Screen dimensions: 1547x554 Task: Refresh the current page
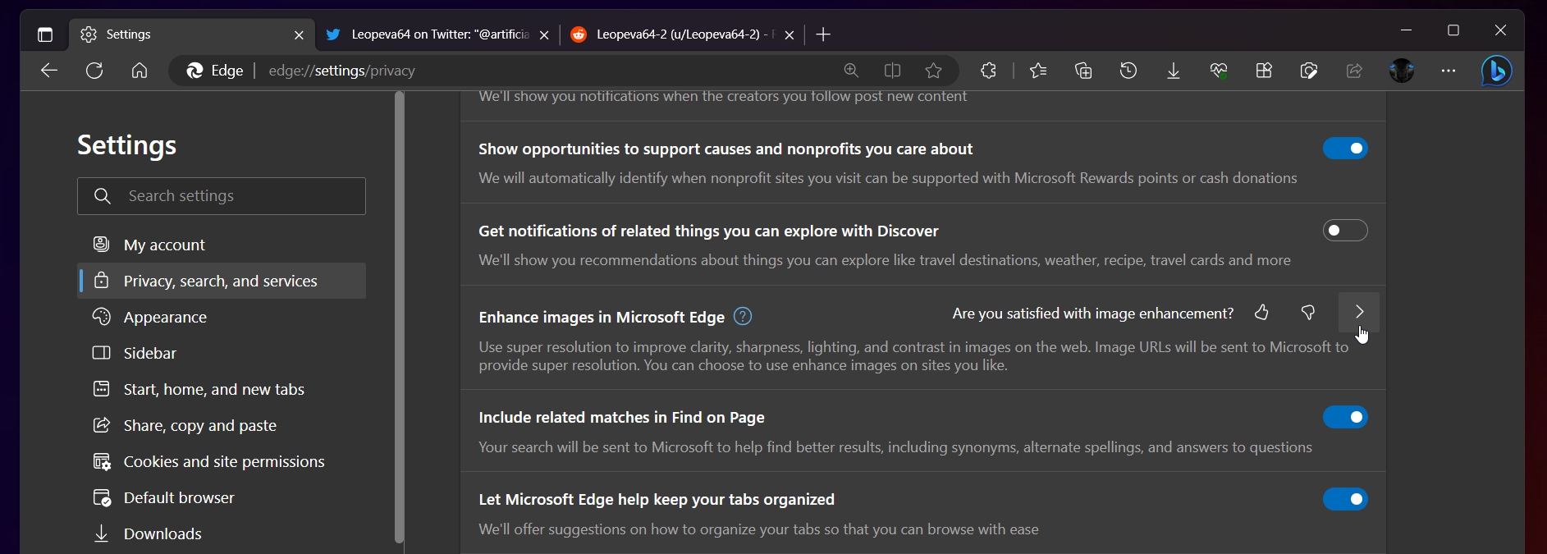click(x=94, y=71)
